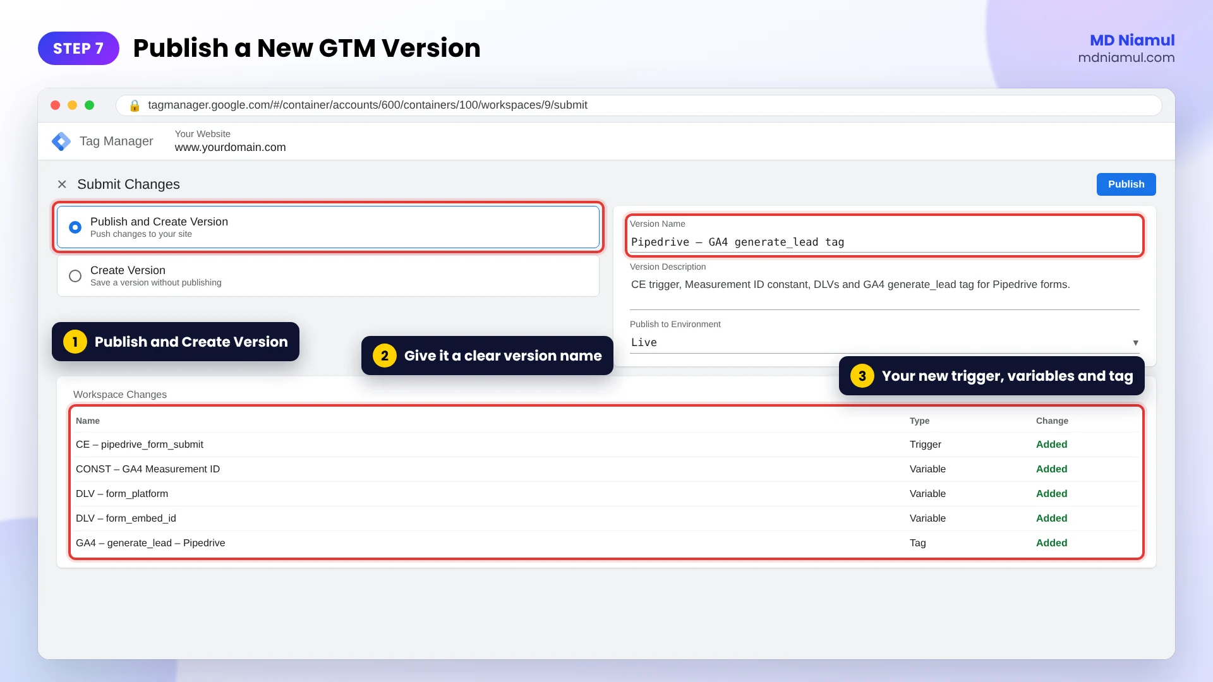Click the yellow window minimize dot
The height and width of the screenshot is (682, 1213).
click(73, 105)
